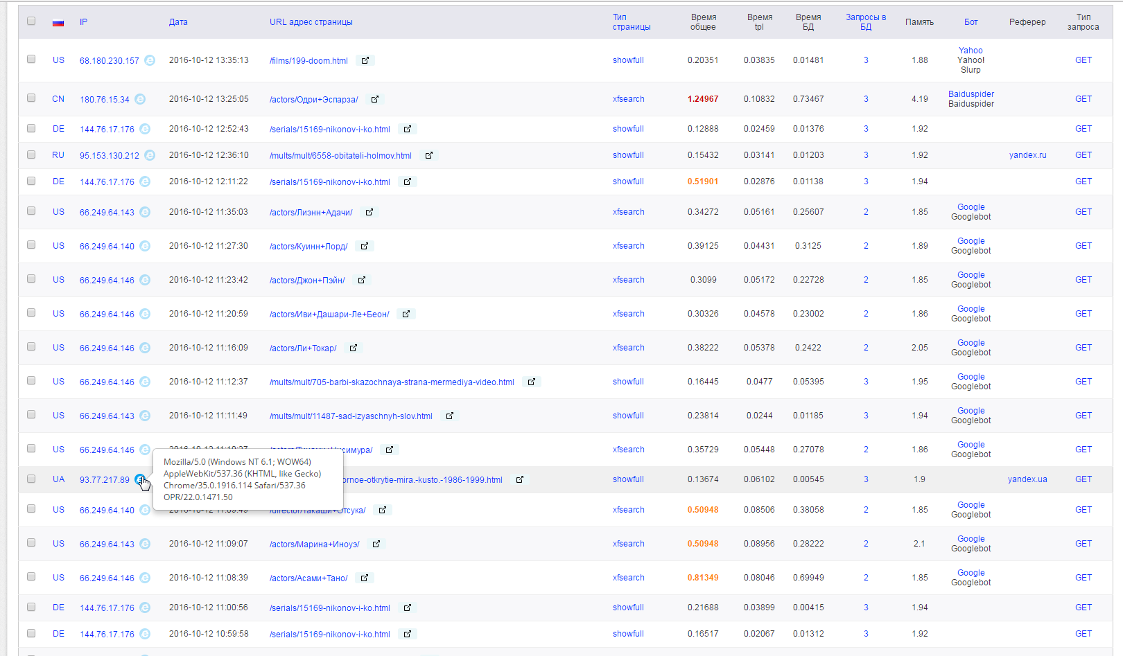Open /mults/mult/6558-obitateli-holmov.html URL link
1123x656 pixels.
pyautogui.click(x=340, y=156)
